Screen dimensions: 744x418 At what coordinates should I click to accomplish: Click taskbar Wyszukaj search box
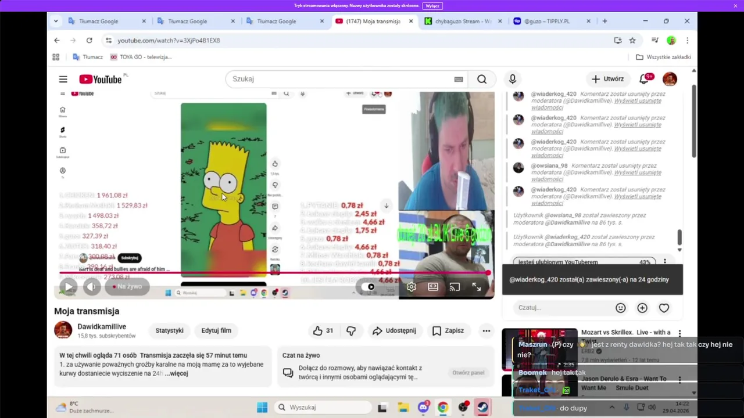[x=322, y=408]
